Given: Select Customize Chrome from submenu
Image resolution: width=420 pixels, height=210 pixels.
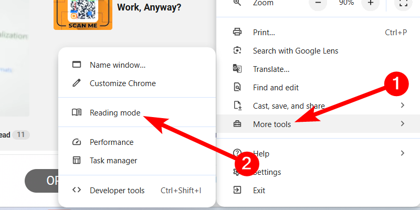Looking at the screenshot, I should (122, 83).
